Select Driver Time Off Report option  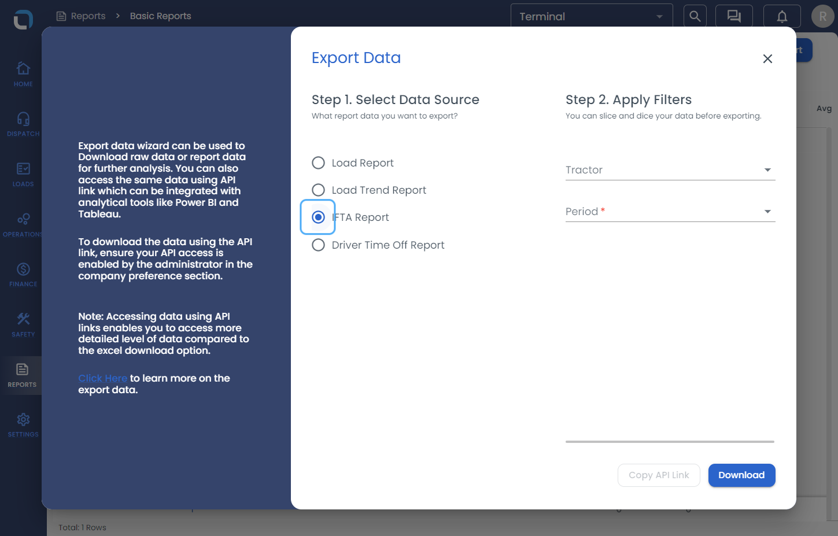click(x=318, y=245)
